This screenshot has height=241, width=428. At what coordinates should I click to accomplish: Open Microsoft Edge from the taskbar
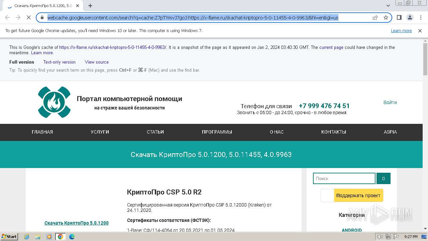click(x=72, y=237)
